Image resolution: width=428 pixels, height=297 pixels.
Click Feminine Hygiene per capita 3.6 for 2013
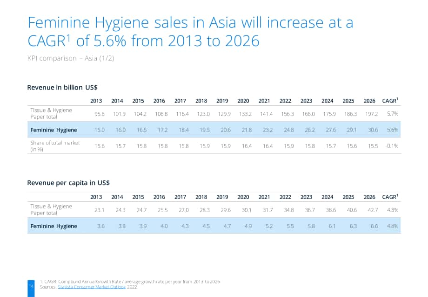click(101, 226)
